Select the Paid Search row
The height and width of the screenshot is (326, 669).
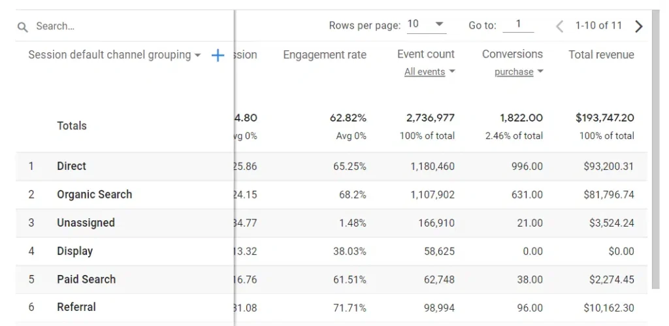tap(331, 280)
